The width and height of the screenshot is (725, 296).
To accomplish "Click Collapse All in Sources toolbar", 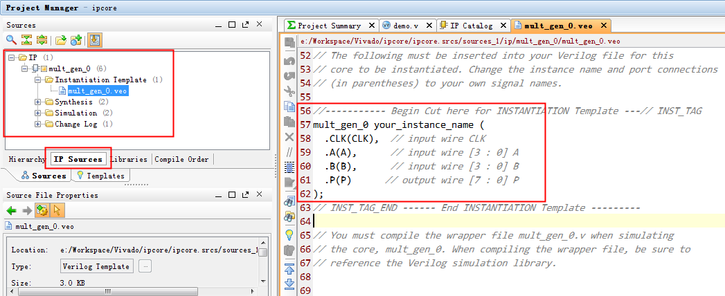I will [26, 40].
